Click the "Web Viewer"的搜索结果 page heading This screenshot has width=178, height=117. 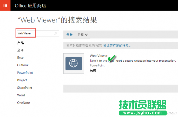(57, 20)
